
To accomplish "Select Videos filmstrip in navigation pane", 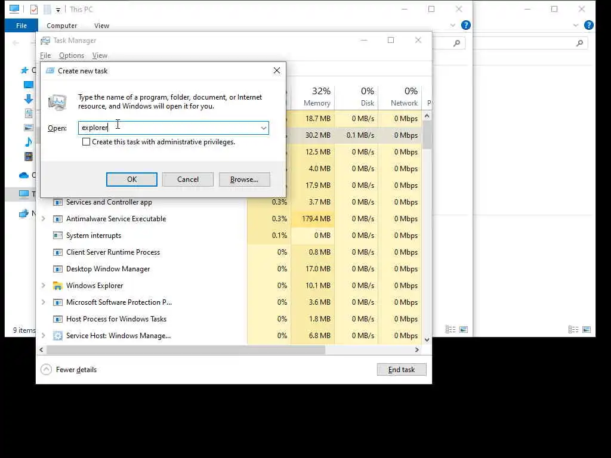I will [29, 157].
